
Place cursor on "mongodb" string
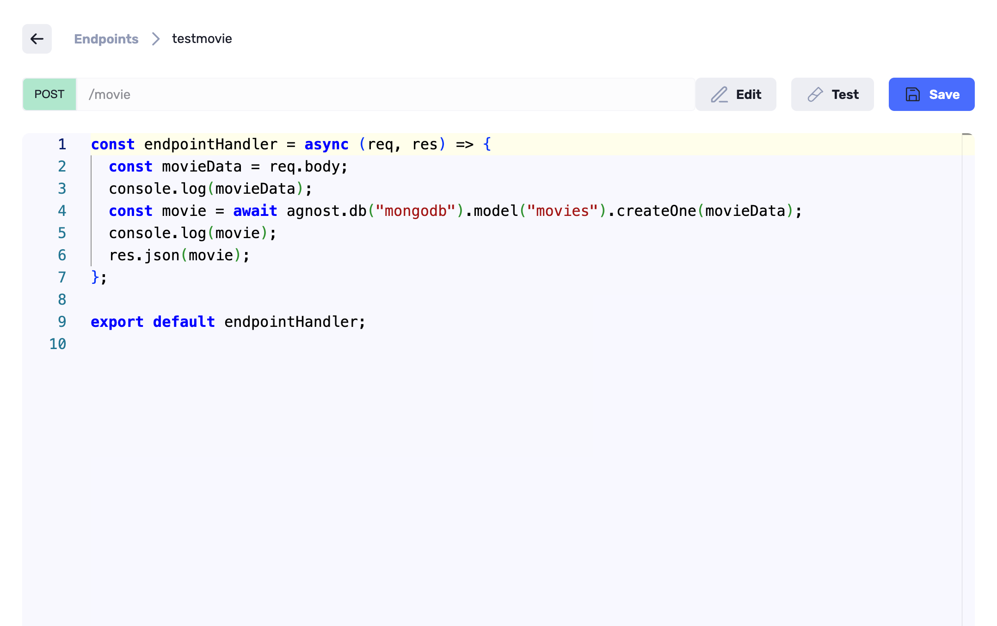click(x=415, y=211)
